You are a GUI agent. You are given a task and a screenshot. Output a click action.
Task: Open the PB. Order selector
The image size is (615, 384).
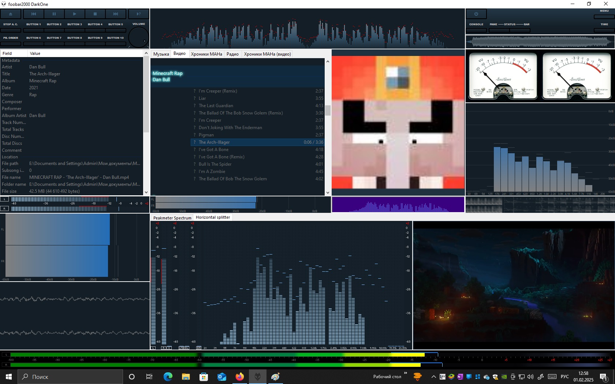pyautogui.click(x=11, y=44)
